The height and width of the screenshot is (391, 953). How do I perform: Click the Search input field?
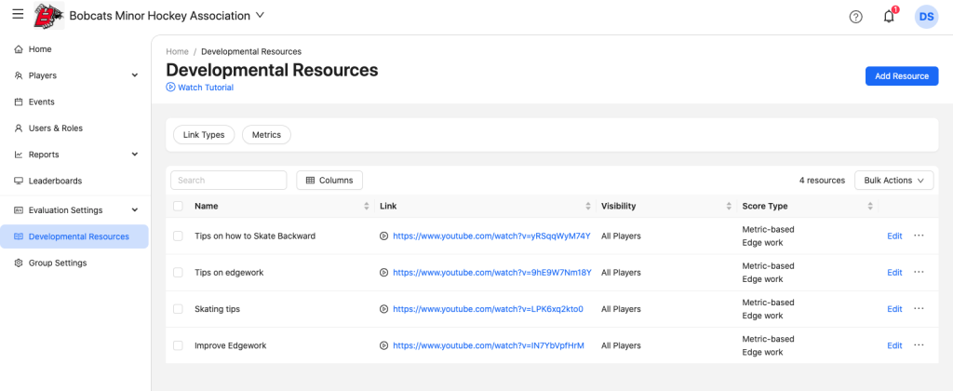click(x=228, y=180)
